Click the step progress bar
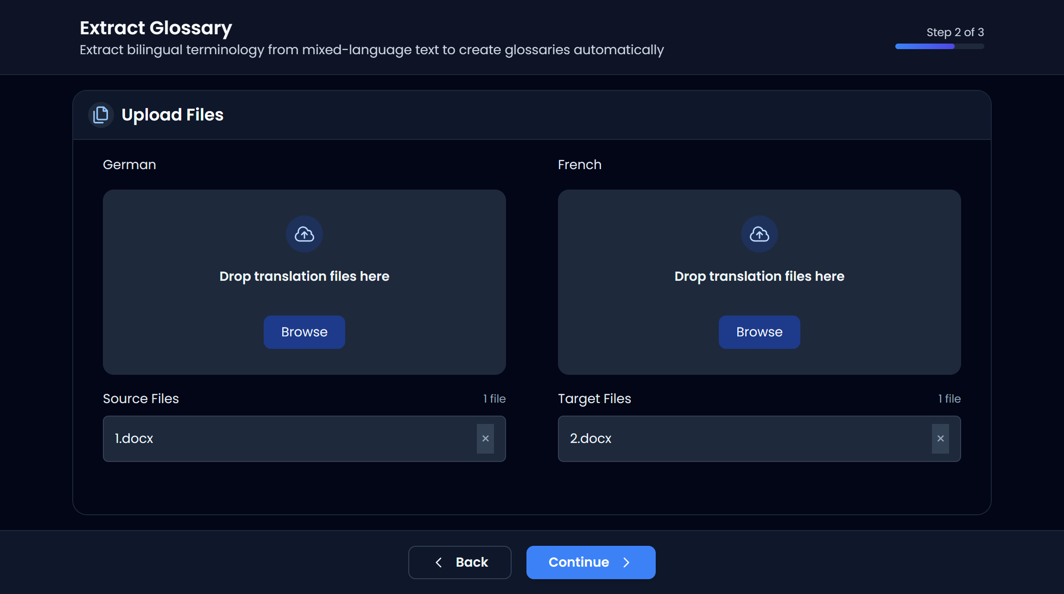Image resolution: width=1064 pixels, height=594 pixels. point(939,46)
